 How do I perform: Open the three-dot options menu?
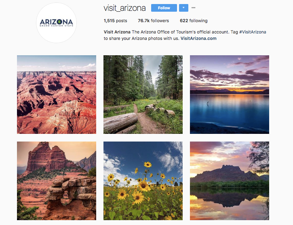[194, 8]
